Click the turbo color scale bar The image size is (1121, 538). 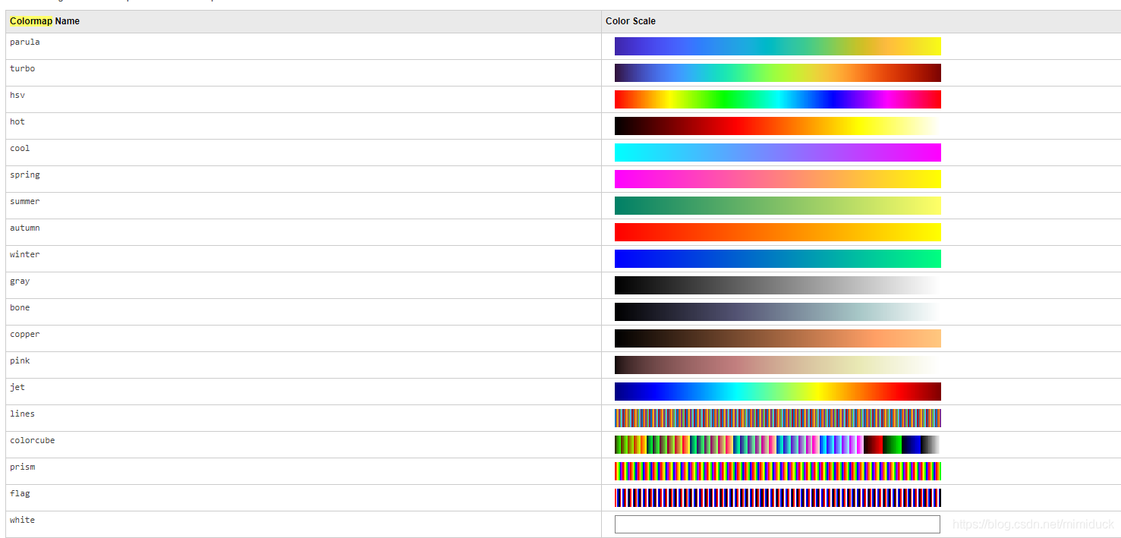pyautogui.click(x=777, y=72)
